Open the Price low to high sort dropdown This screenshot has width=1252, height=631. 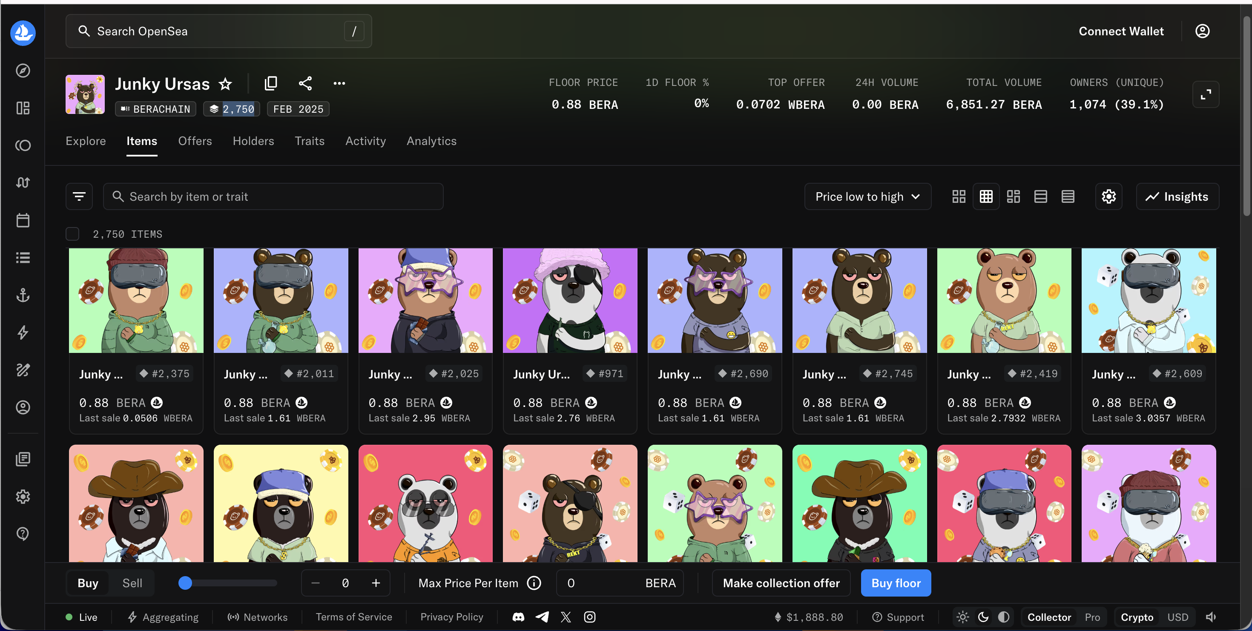click(x=867, y=196)
